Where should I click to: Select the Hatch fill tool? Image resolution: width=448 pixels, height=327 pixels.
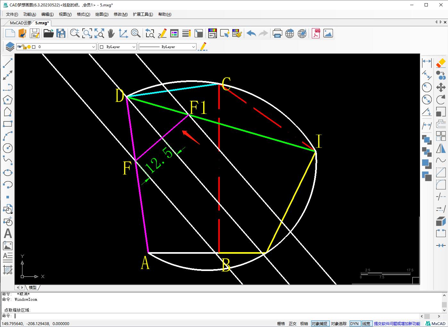pos(8,270)
